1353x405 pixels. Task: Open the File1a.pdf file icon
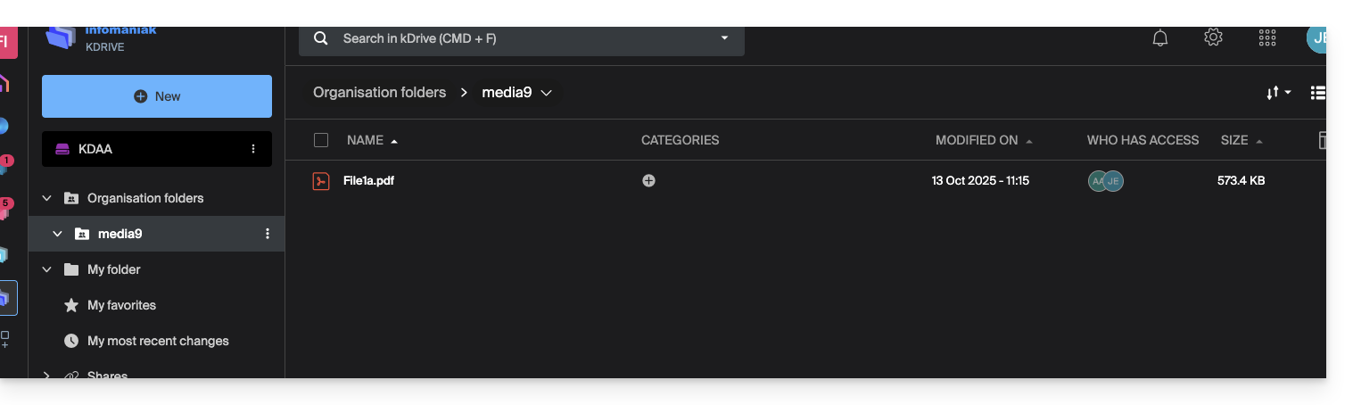pos(321,181)
